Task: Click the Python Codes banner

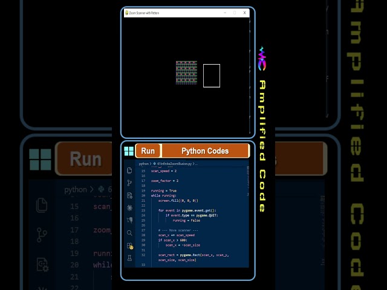Action: tap(206, 150)
